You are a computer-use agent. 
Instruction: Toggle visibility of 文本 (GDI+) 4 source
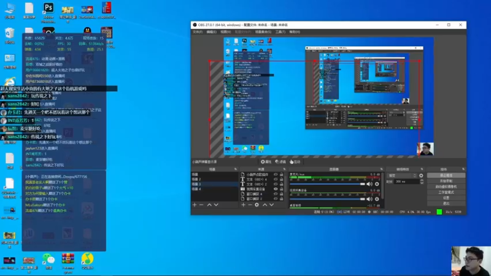pyautogui.click(x=276, y=179)
